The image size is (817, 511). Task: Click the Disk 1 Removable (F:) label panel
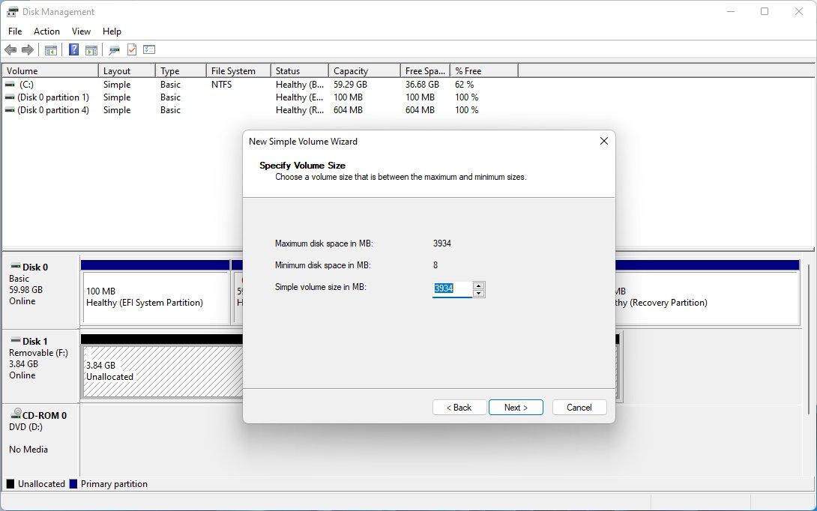[x=40, y=366]
